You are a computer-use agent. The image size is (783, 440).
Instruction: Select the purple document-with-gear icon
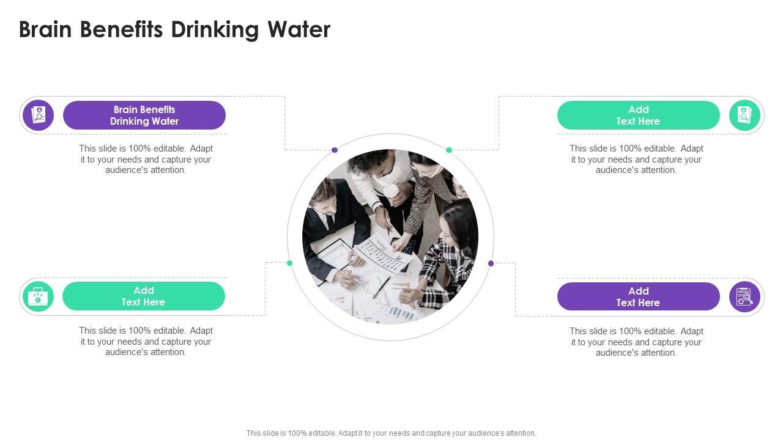point(744,297)
